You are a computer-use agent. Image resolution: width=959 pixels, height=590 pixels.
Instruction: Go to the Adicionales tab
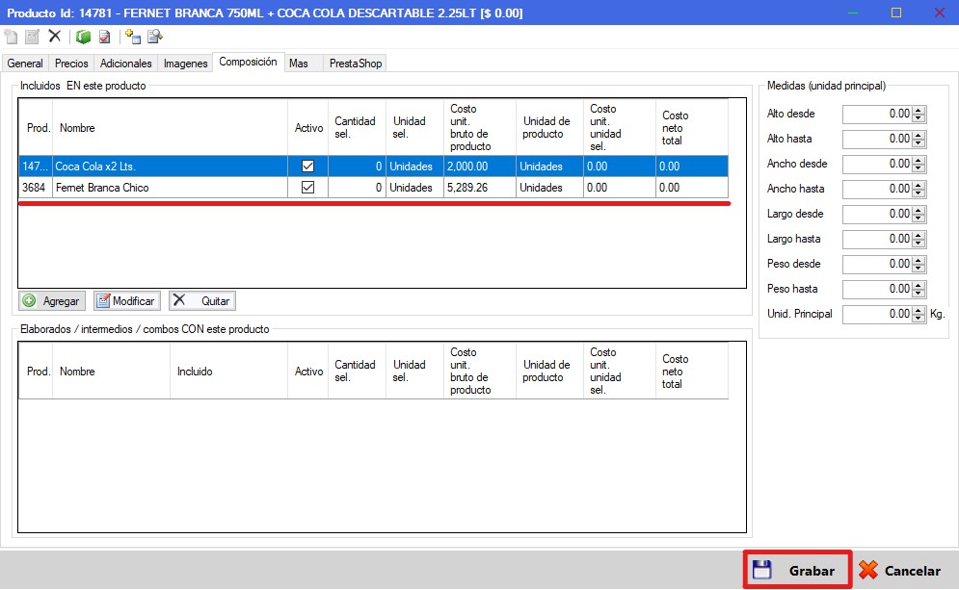[x=126, y=64]
